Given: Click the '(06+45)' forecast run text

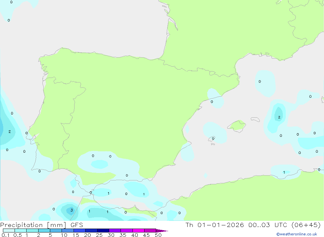Looking at the screenshot, I should click(x=306, y=225).
